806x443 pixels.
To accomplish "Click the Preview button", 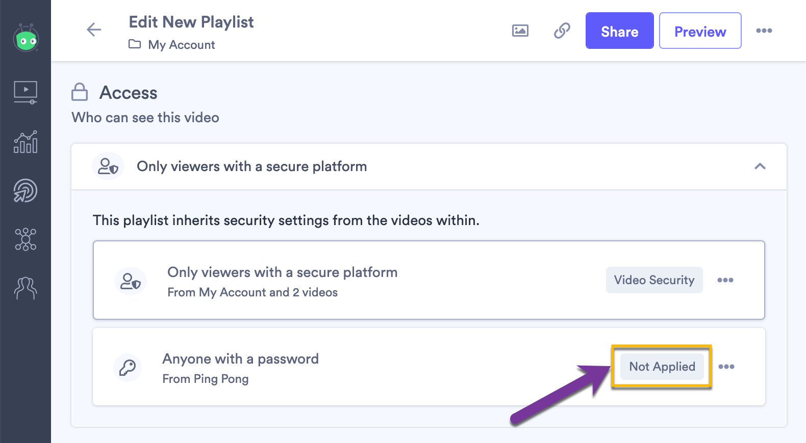I will [700, 31].
